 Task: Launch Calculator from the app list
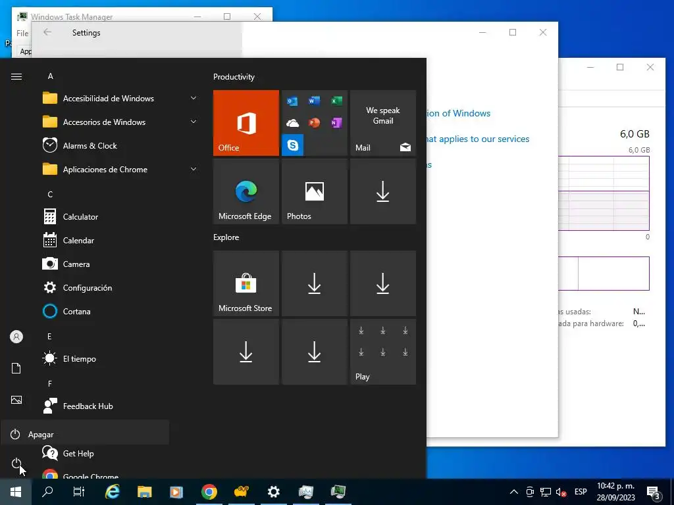pos(120,217)
